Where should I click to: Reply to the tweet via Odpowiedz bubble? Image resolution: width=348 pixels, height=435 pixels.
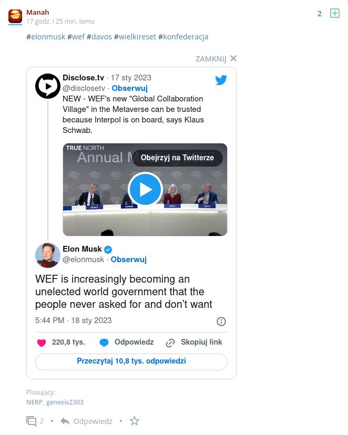click(127, 342)
